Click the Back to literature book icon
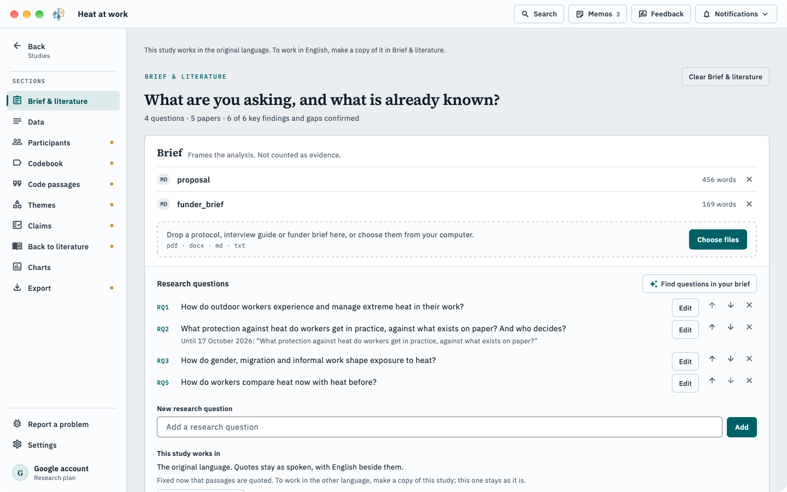Image resolution: width=787 pixels, height=492 pixels. point(17,246)
